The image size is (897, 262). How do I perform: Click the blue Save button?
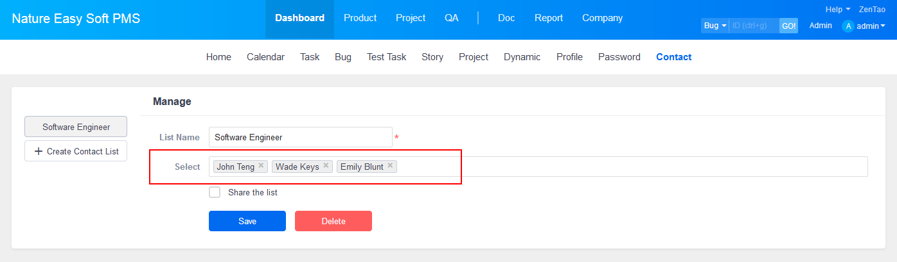point(247,221)
